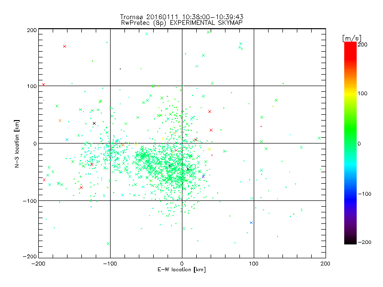Click the "[m/s]" colorbar unit label

pyautogui.click(x=352, y=38)
